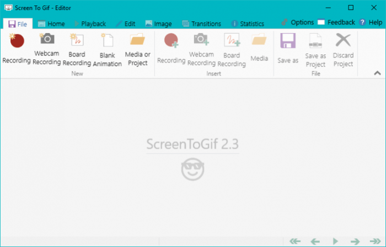Collapse the ribbon with the chevron

[x=377, y=73]
